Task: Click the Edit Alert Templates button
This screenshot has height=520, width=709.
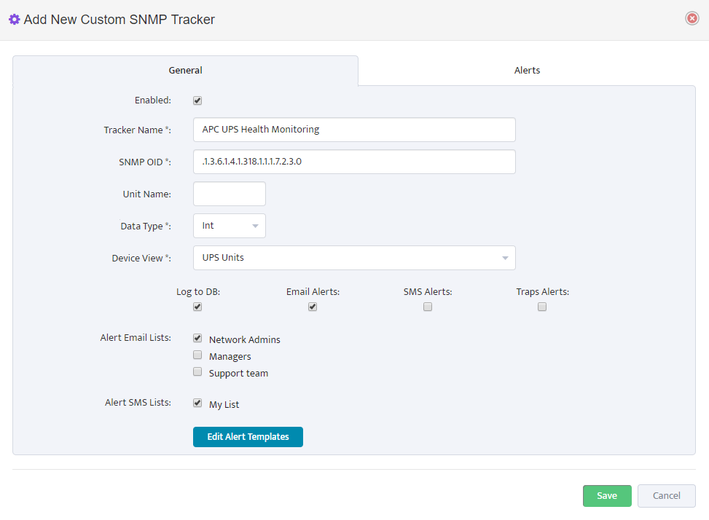Action: (248, 437)
